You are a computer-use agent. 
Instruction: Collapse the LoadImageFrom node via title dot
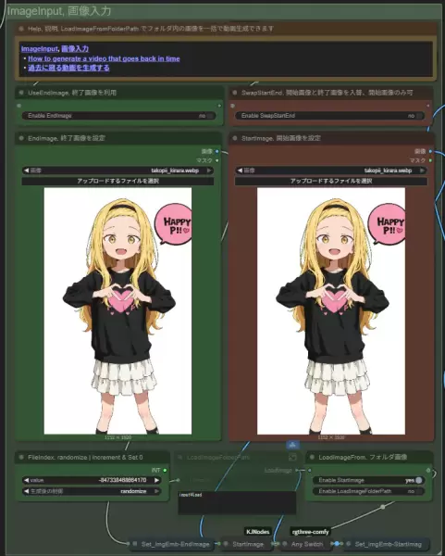tap(312, 458)
